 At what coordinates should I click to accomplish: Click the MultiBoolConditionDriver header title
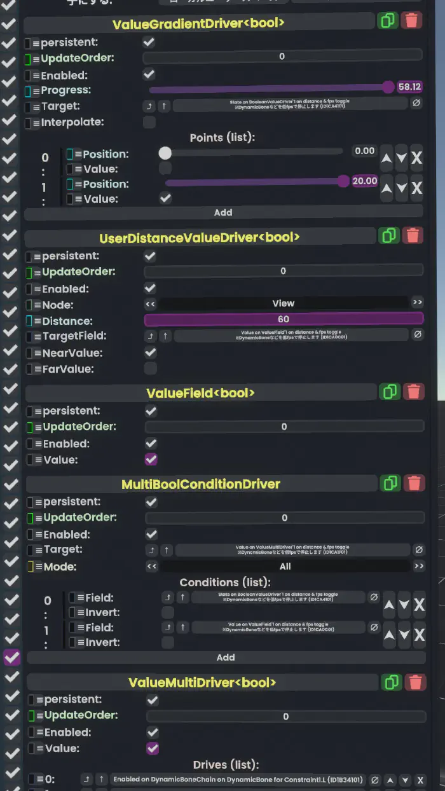coord(201,484)
